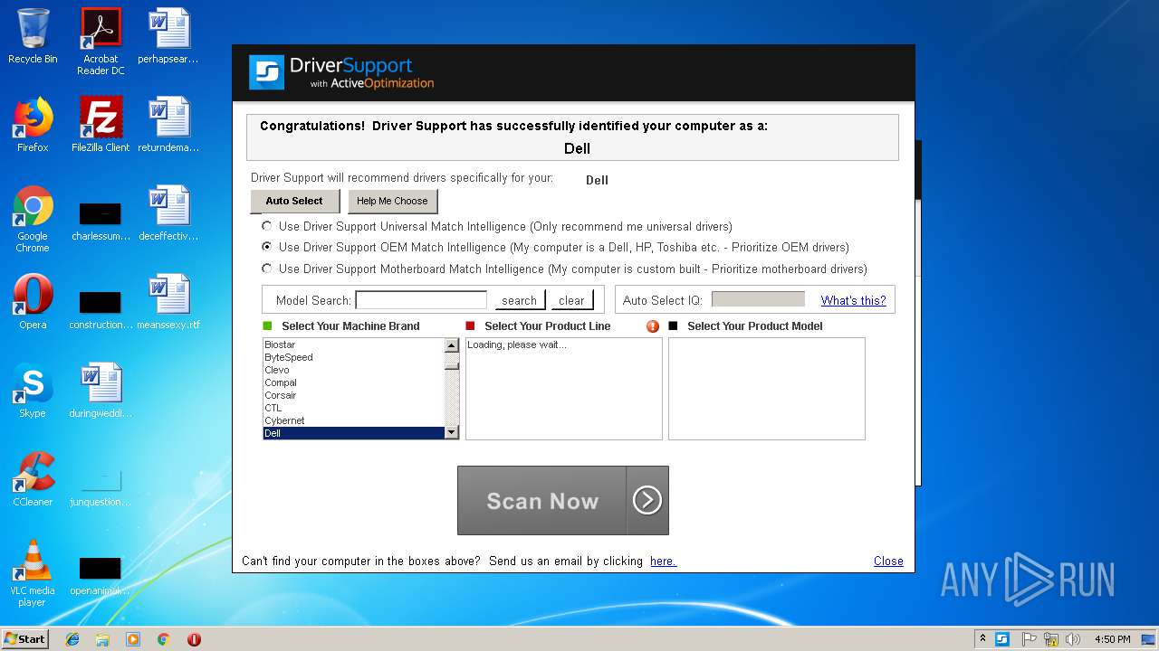Show hidden tray icons arrow

pyautogui.click(x=982, y=639)
